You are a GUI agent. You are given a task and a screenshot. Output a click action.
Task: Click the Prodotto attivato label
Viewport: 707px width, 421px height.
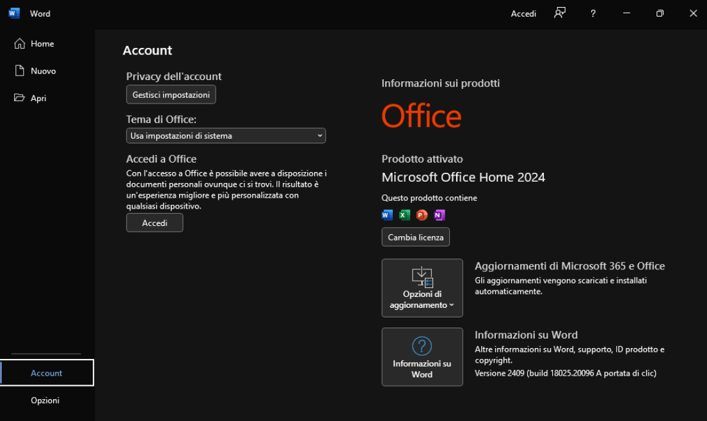coord(422,159)
